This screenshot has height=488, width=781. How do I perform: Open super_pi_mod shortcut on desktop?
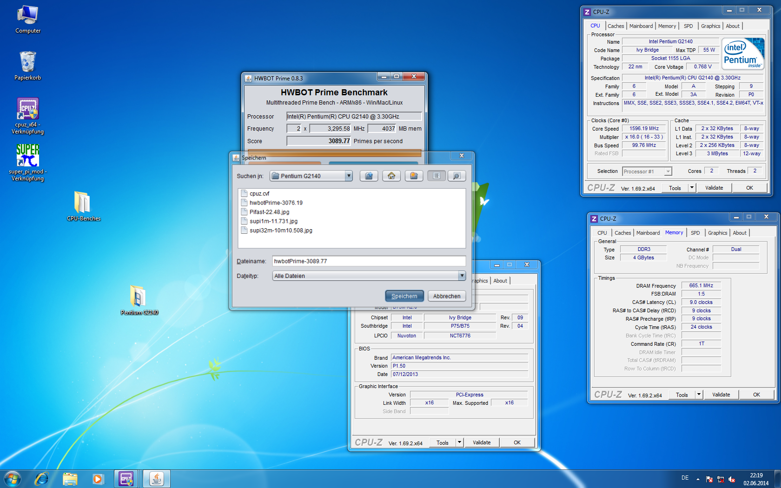pos(28,163)
